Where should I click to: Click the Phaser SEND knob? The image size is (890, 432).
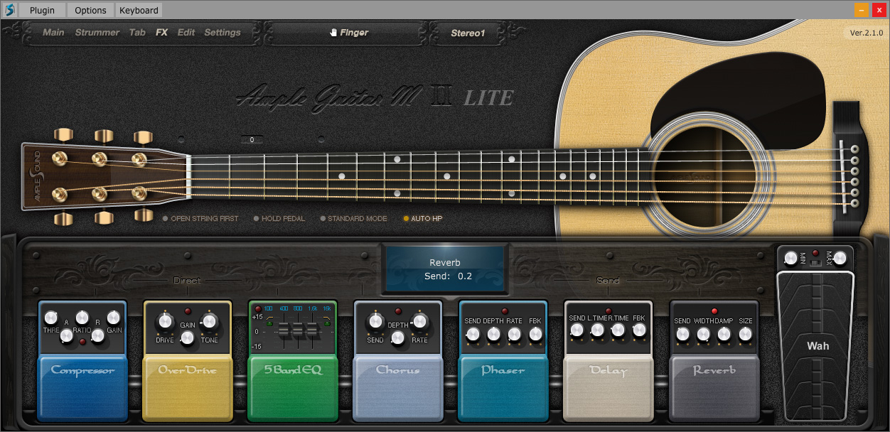[472, 333]
